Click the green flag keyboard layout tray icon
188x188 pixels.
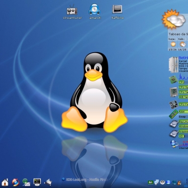pyautogui.click(x=150, y=182)
